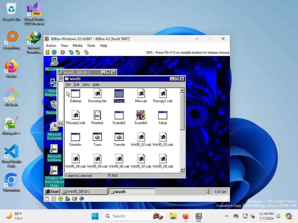The width and height of the screenshot is (298, 223).
Task: Select the Dossetup.bin file
Action: (97, 96)
